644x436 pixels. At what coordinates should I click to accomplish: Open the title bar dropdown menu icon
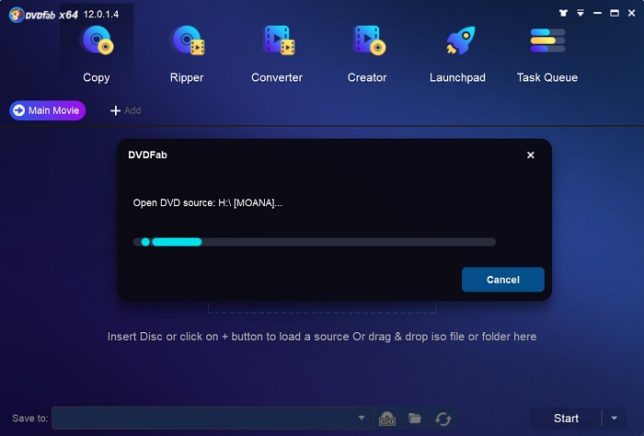tap(581, 13)
